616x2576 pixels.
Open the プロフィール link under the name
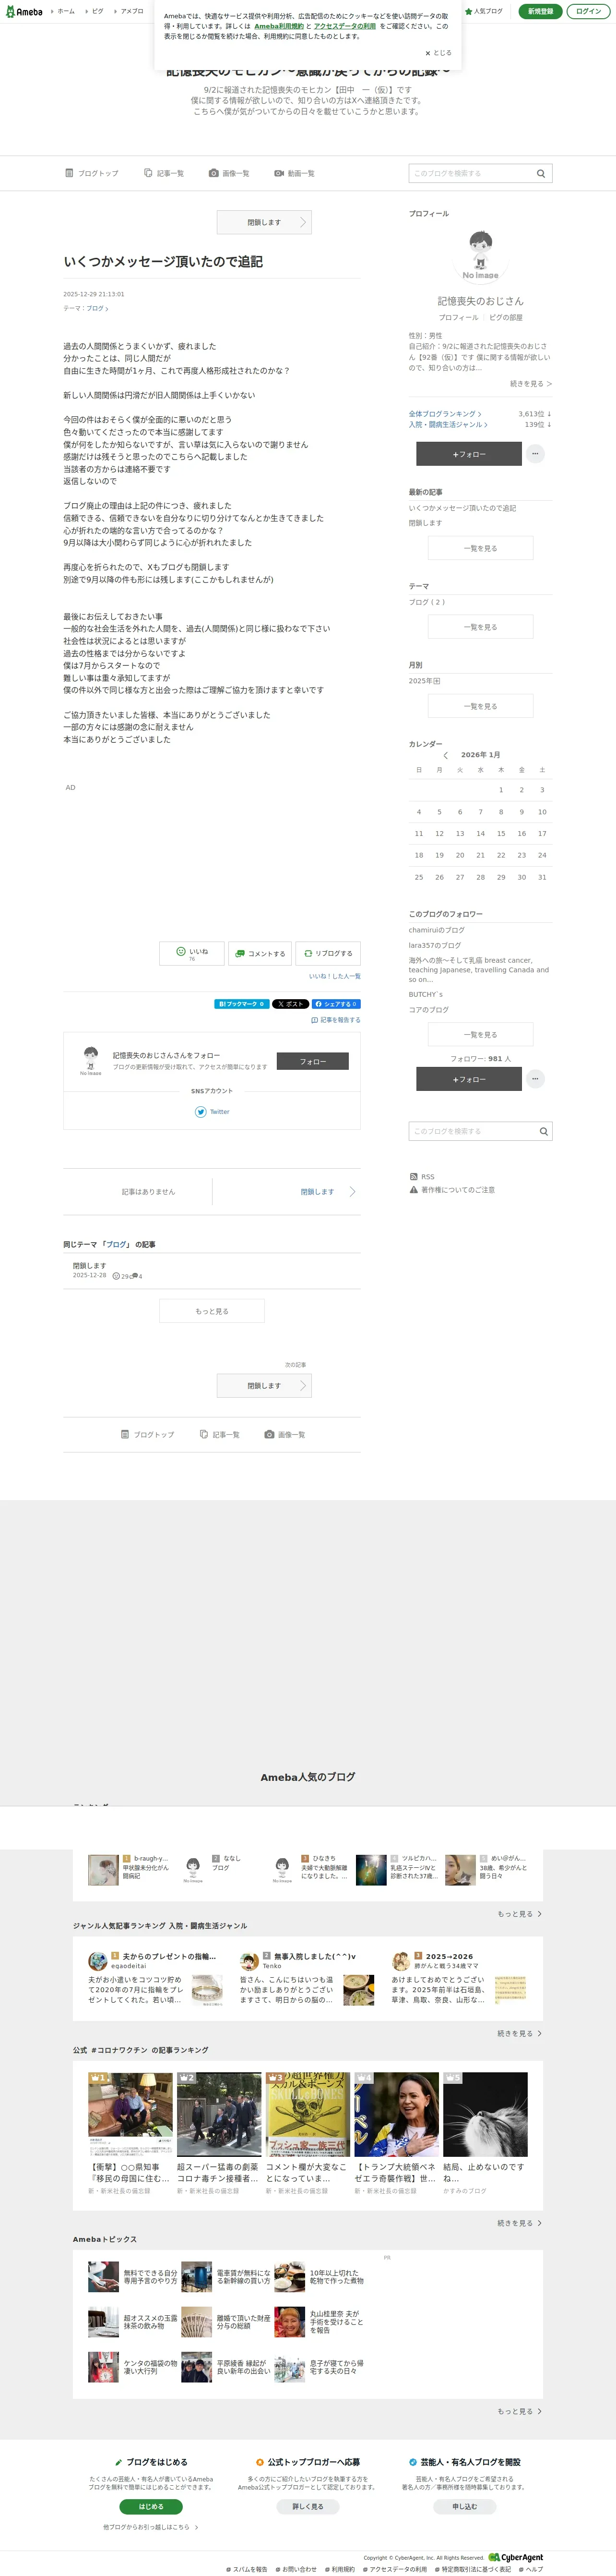(458, 317)
